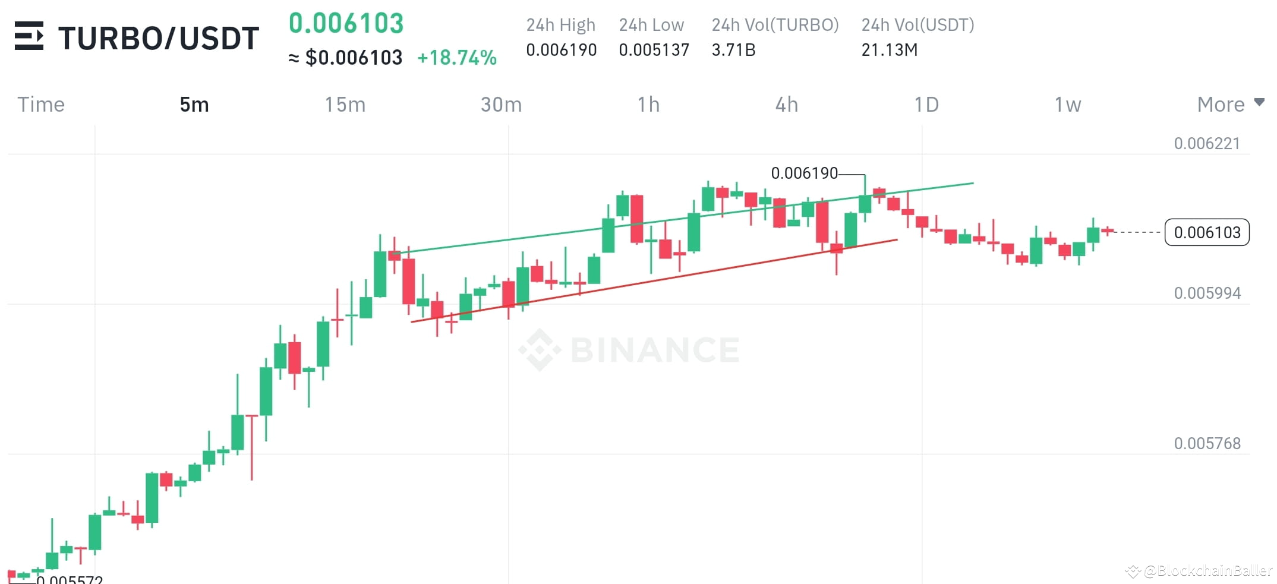Click the 24h Vol(TURBO) statistic
1277x584 pixels.
(775, 25)
